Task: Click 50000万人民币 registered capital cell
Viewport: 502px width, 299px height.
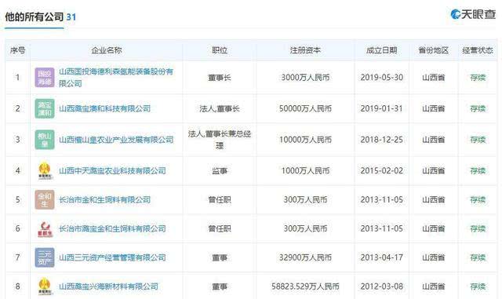Action: tap(305, 108)
